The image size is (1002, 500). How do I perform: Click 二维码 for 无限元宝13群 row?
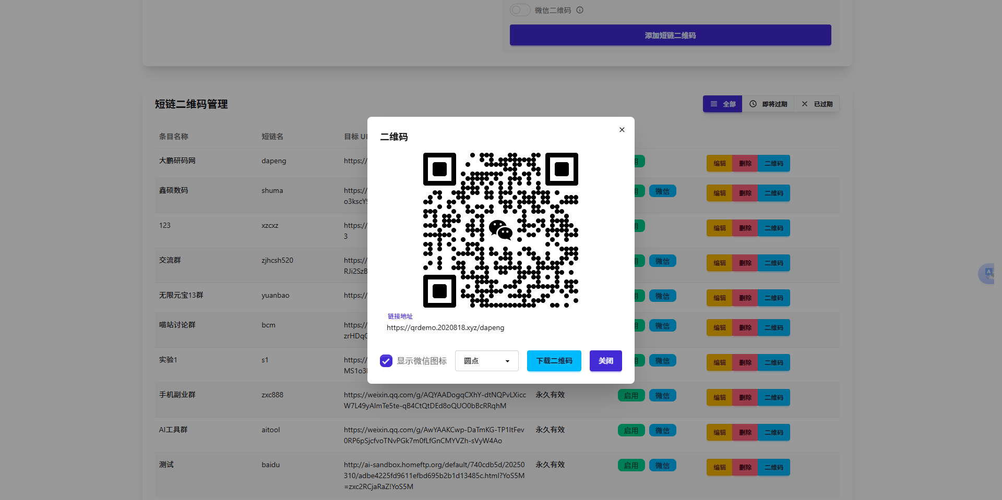[773, 298]
